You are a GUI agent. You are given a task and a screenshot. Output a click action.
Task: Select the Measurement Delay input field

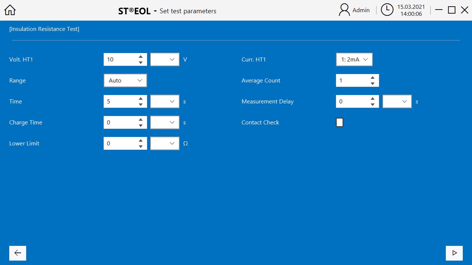(352, 102)
